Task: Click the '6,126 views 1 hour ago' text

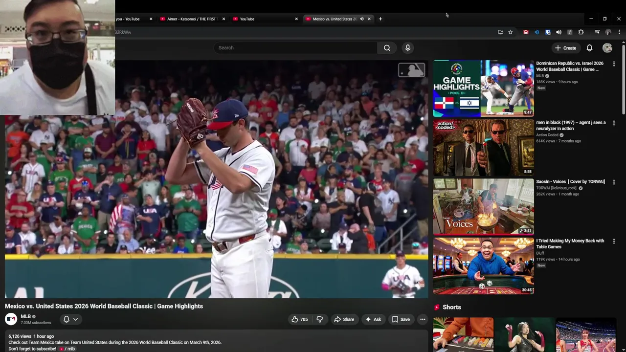Action: pyautogui.click(x=31, y=336)
